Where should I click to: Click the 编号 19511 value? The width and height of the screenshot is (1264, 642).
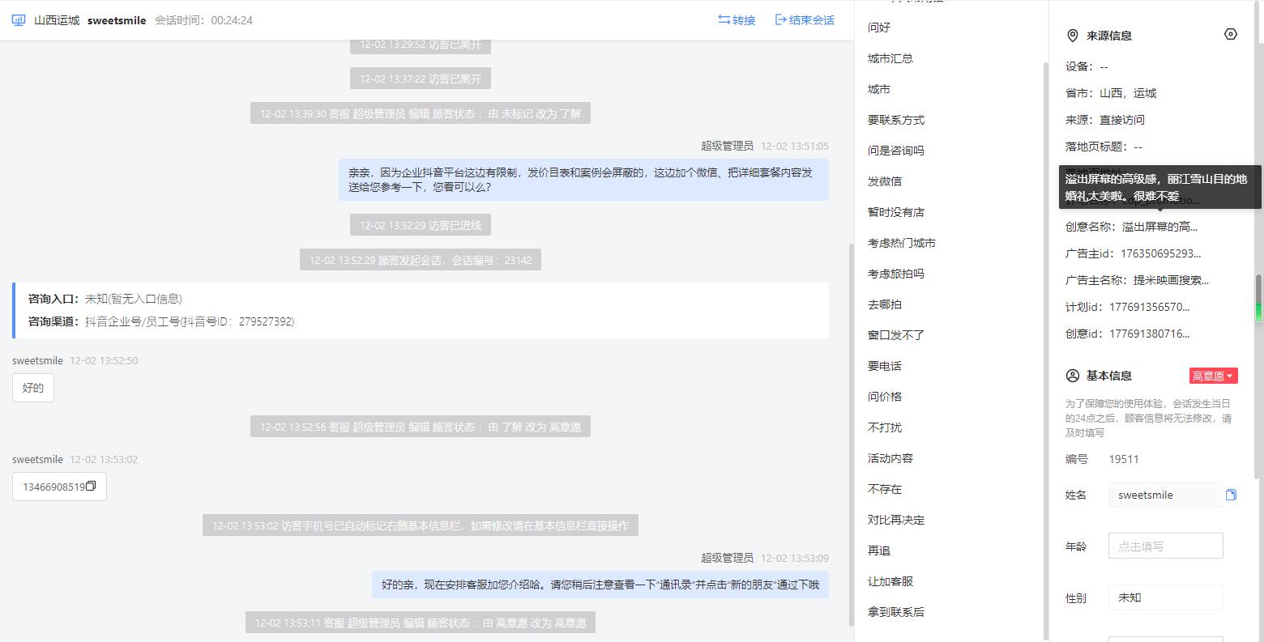pos(1124,459)
